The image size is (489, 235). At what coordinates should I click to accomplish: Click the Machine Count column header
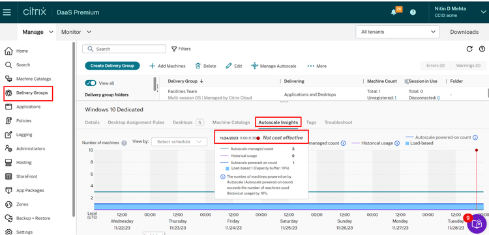(x=382, y=81)
